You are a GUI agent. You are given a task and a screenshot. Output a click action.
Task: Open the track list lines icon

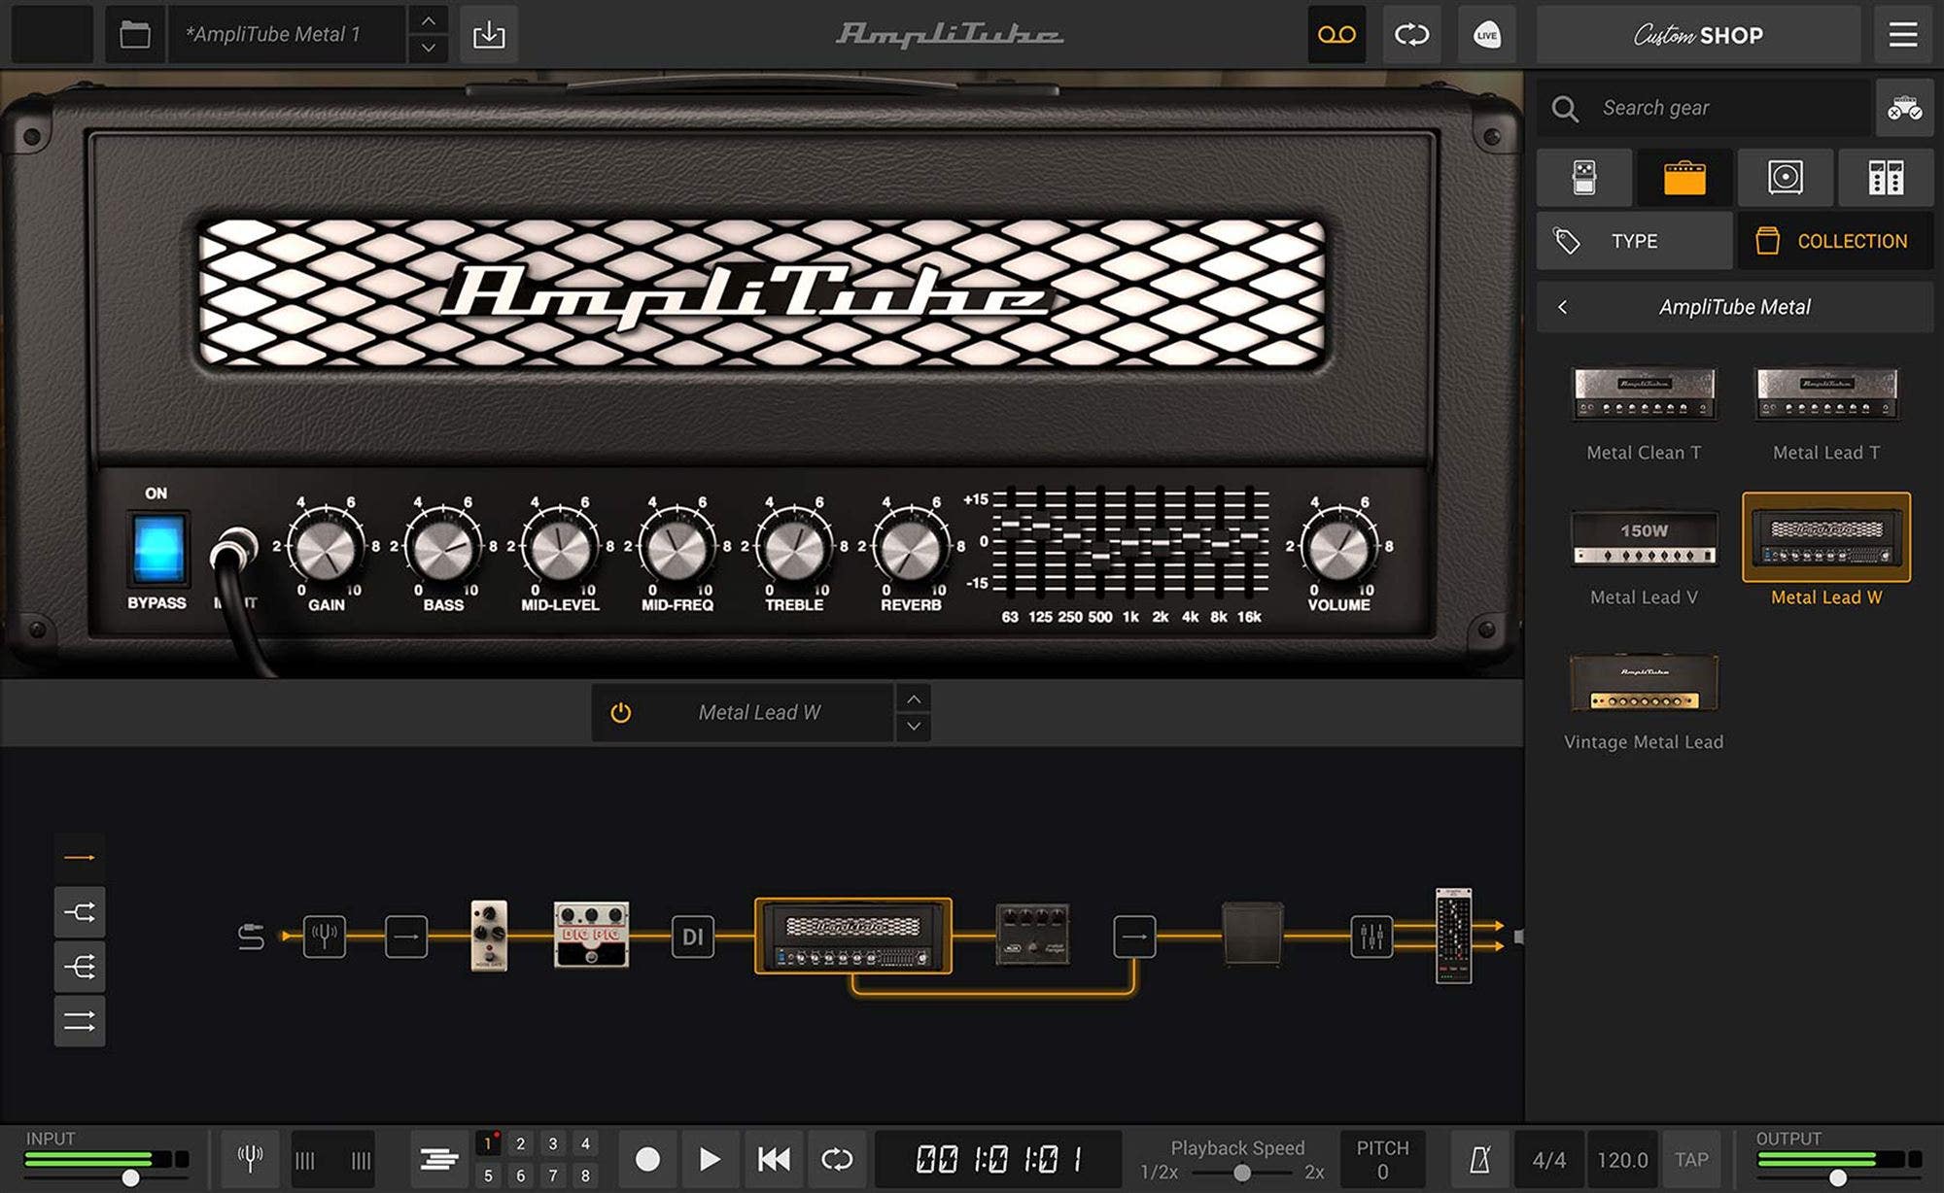coord(439,1159)
